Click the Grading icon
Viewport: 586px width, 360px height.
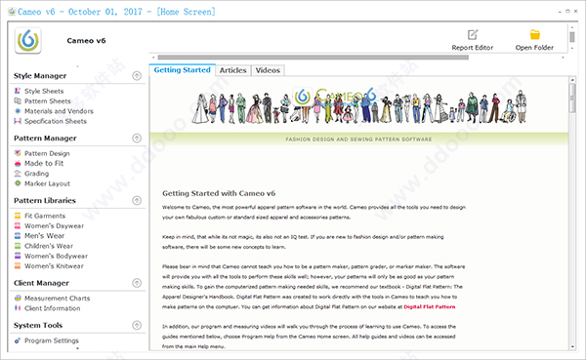pyautogui.click(x=18, y=174)
